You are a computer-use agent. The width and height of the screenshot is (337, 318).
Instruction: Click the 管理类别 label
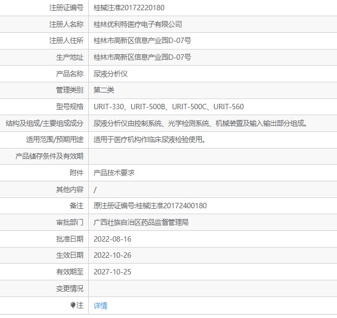coord(69,90)
